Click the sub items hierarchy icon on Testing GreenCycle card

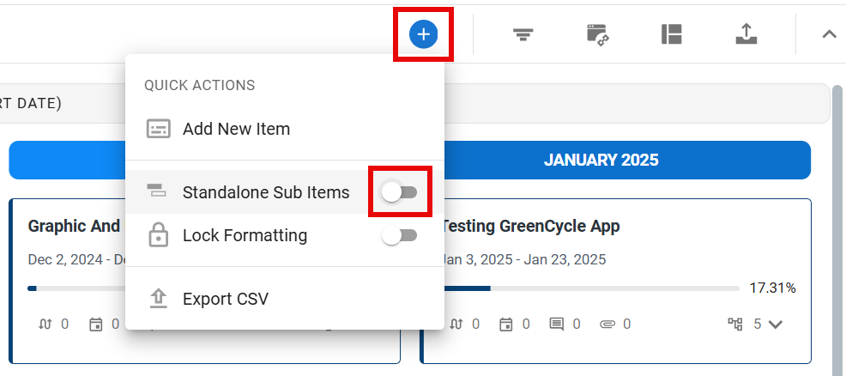tap(734, 324)
